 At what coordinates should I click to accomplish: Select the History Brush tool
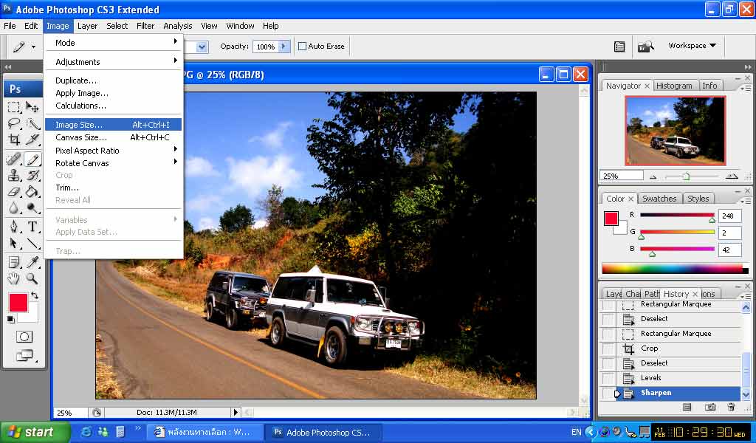32,175
